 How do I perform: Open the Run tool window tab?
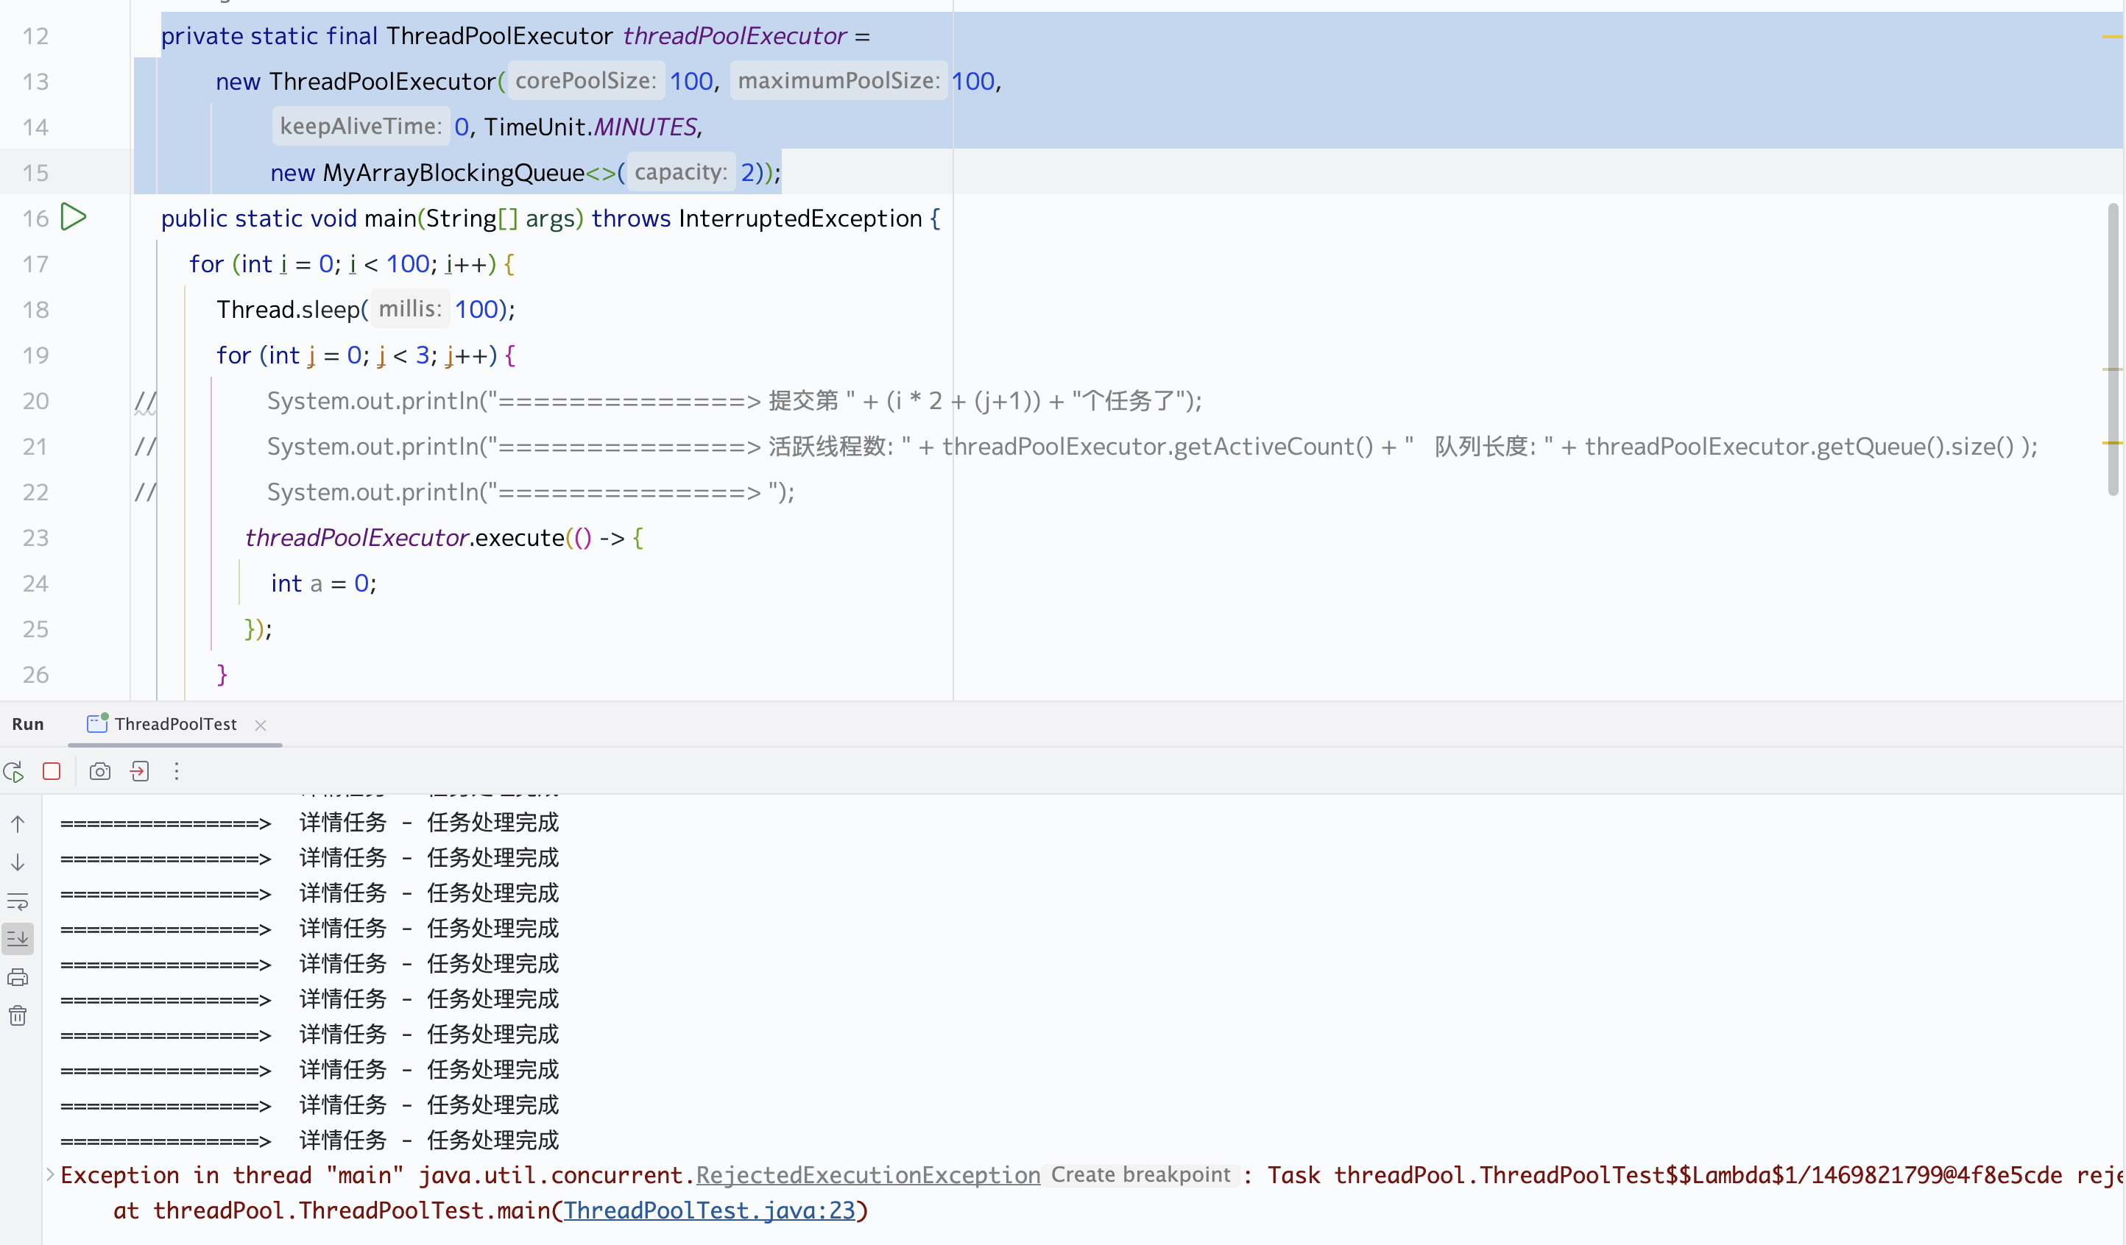[28, 725]
